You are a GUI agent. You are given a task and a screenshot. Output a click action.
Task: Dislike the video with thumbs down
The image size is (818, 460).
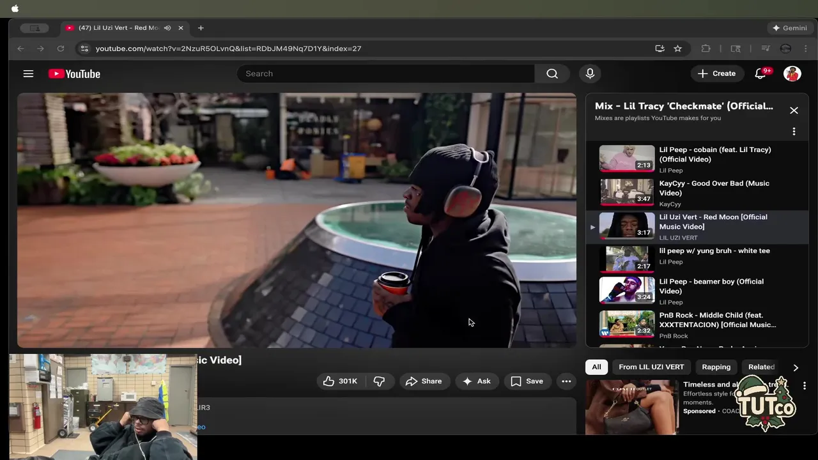pyautogui.click(x=379, y=381)
